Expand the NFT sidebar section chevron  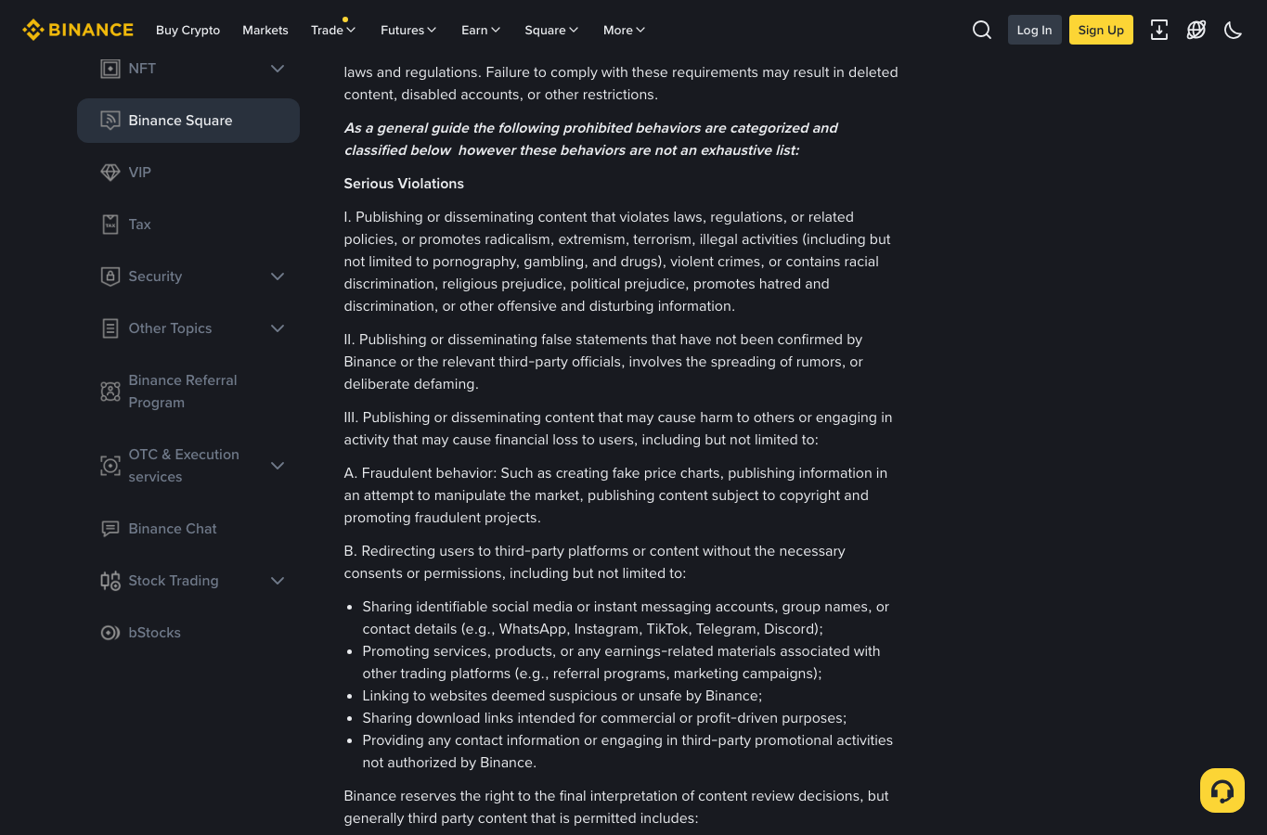(x=278, y=69)
